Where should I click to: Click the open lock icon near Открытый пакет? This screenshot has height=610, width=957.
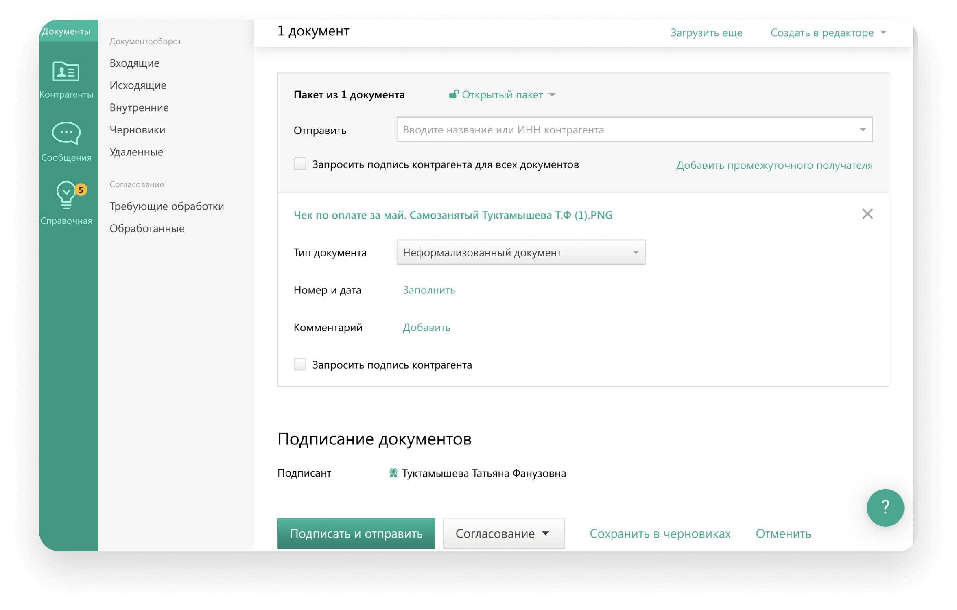point(454,94)
